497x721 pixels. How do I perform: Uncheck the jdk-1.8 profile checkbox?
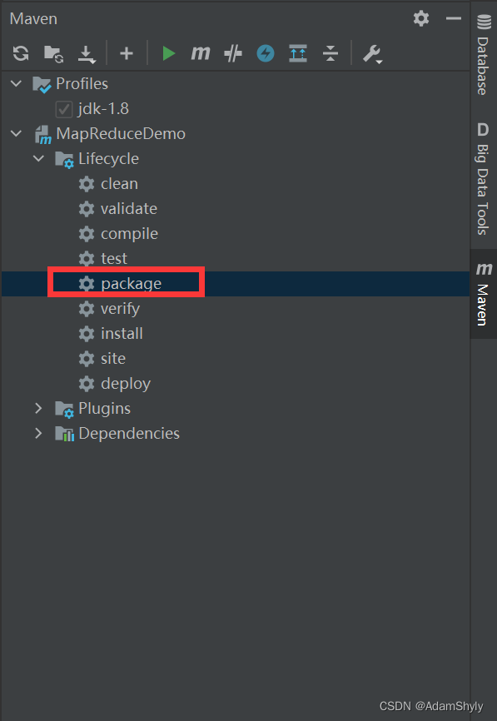coord(63,109)
